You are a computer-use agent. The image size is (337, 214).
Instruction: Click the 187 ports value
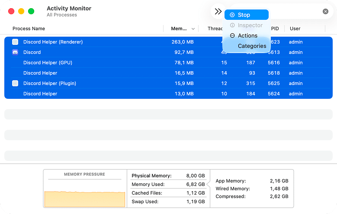click(250, 63)
